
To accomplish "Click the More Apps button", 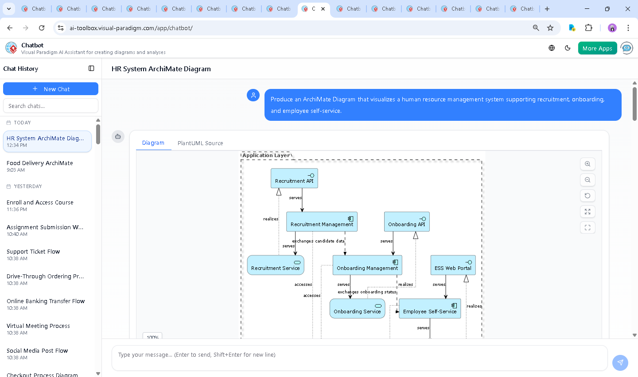I will click(597, 48).
